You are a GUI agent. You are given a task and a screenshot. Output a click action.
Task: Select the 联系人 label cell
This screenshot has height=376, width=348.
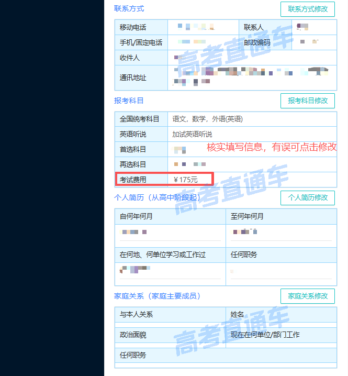point(265,27)
